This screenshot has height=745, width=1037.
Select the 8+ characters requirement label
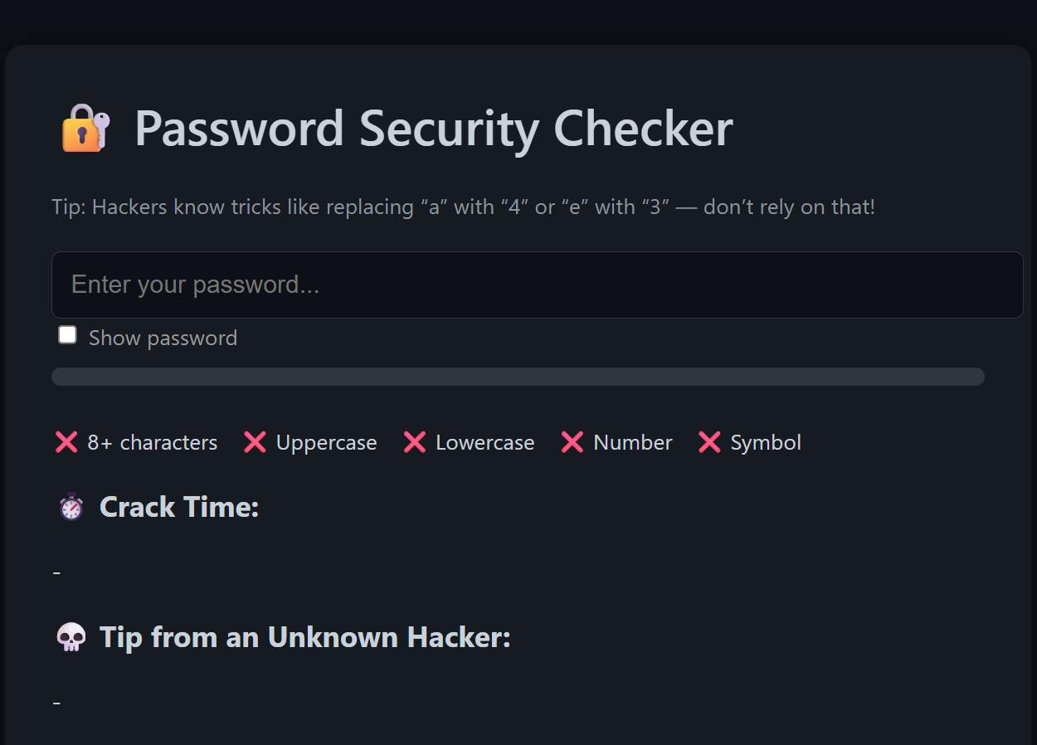pos(152,442)
